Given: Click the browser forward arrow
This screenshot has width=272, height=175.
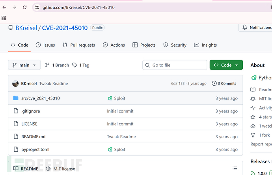Looking at the screenshot, I should pos(15,7).
